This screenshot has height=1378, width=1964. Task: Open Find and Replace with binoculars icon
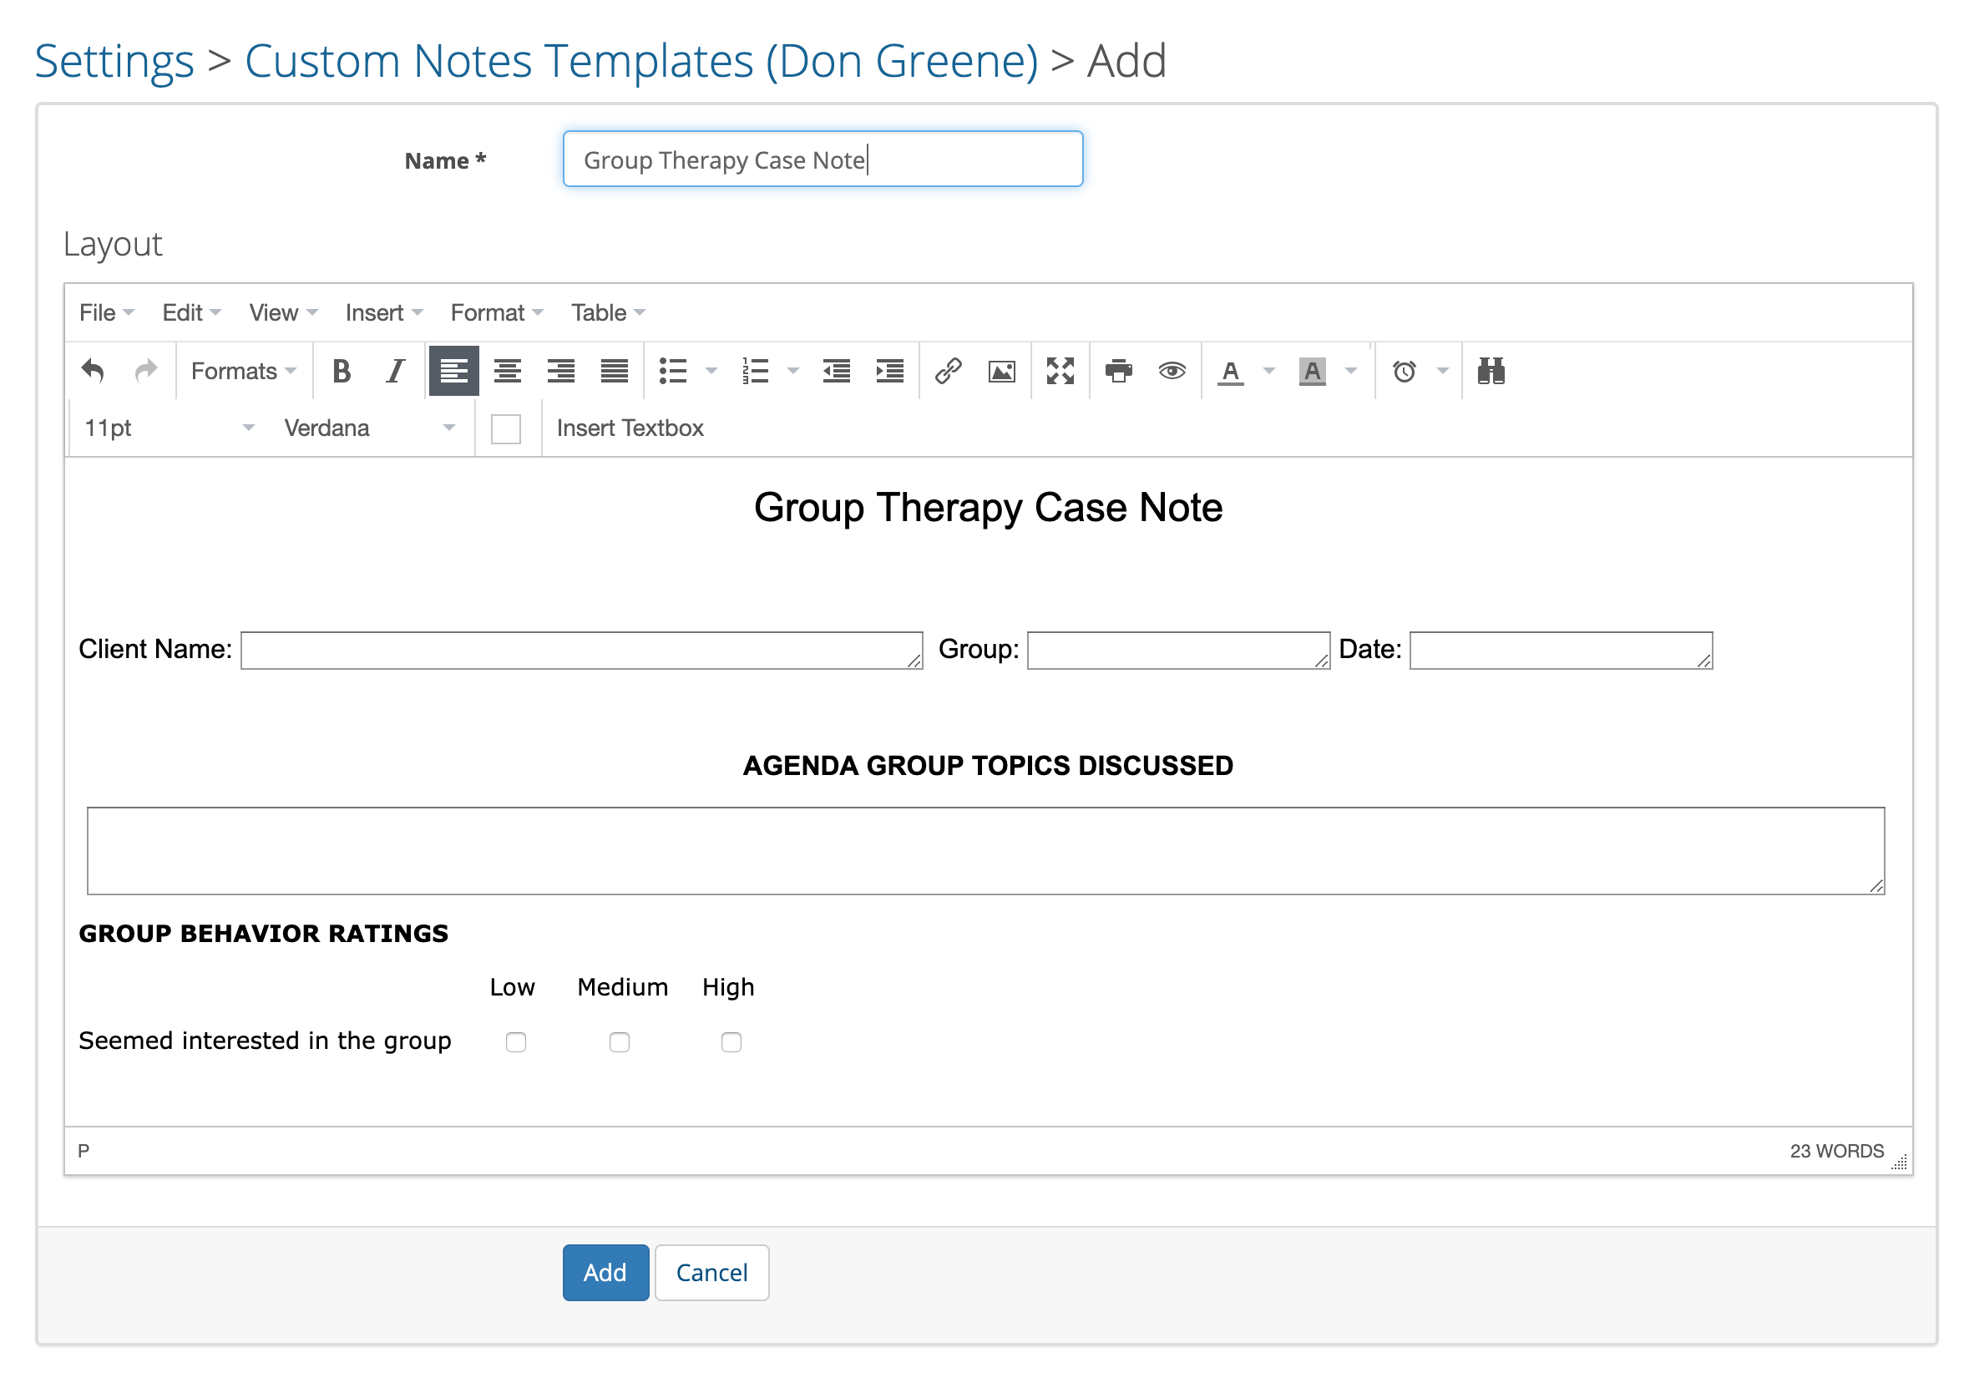tap(1489, 372)
